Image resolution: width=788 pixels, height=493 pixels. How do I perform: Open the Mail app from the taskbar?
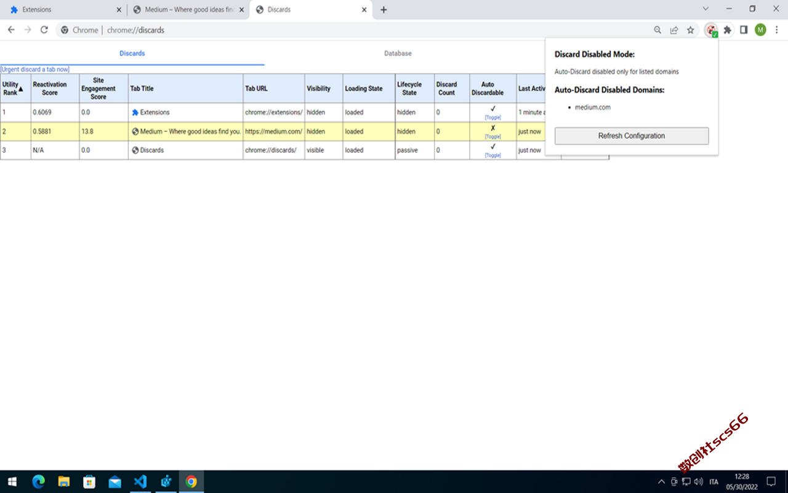[115, 482]
